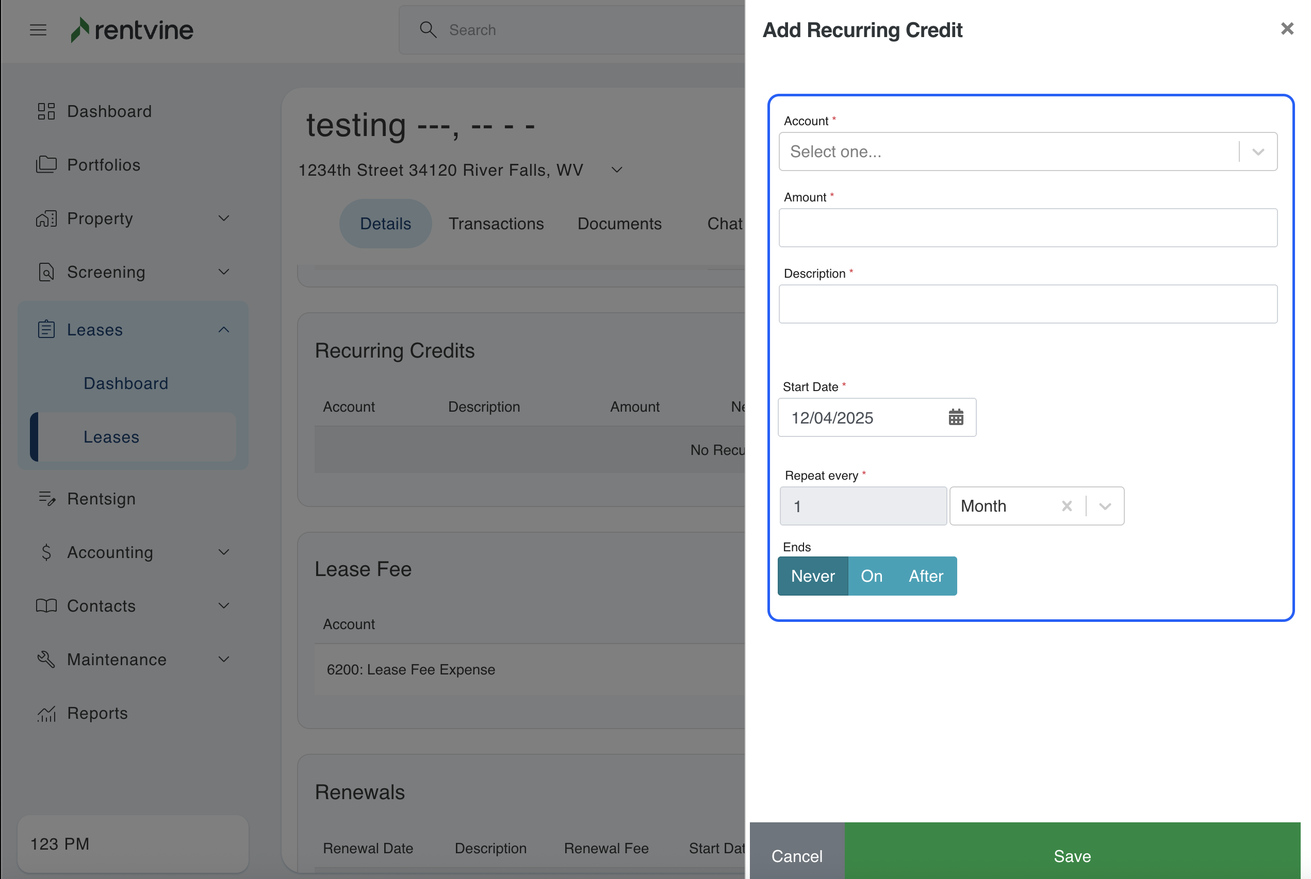
Task: Click the green Save button
Action: [x=1072, y=855]
